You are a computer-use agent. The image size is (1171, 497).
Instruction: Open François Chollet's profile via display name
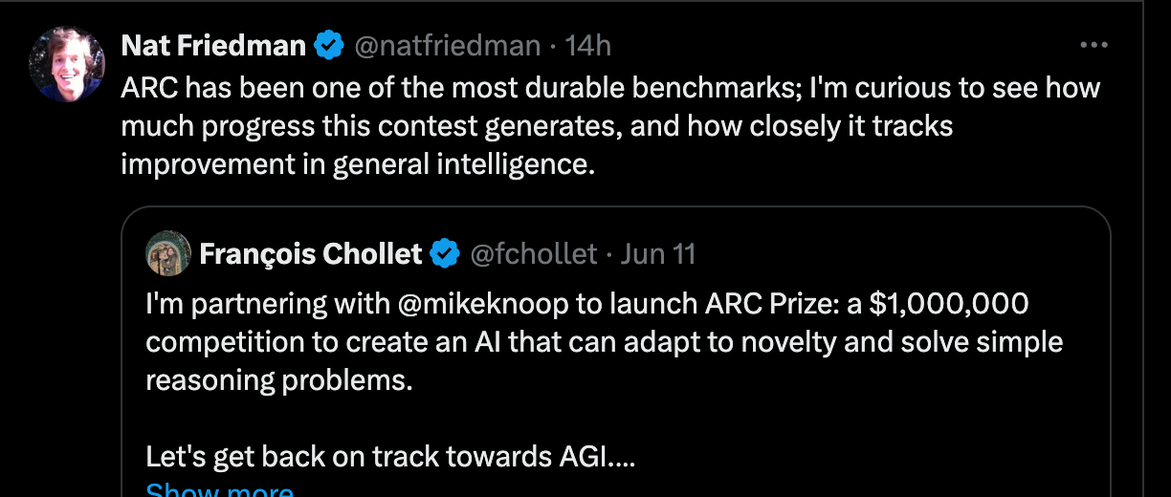click(x=310, y=253)
